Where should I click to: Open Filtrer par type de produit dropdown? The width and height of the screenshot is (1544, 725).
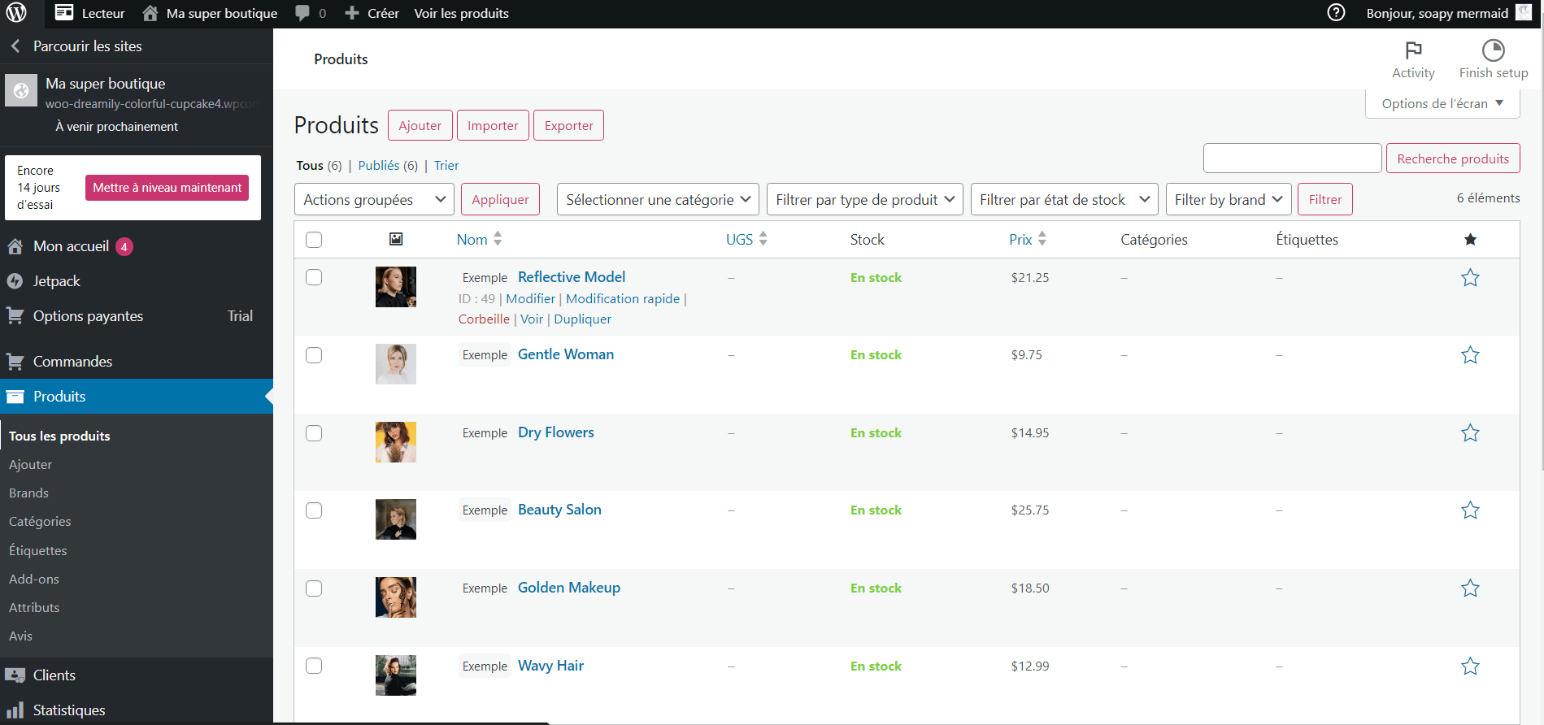click(864, 199)
